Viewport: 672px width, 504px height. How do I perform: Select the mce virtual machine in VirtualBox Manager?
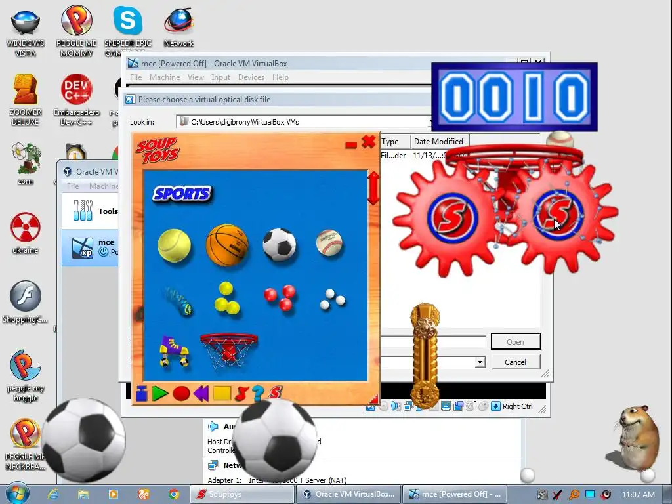[91, 247]
